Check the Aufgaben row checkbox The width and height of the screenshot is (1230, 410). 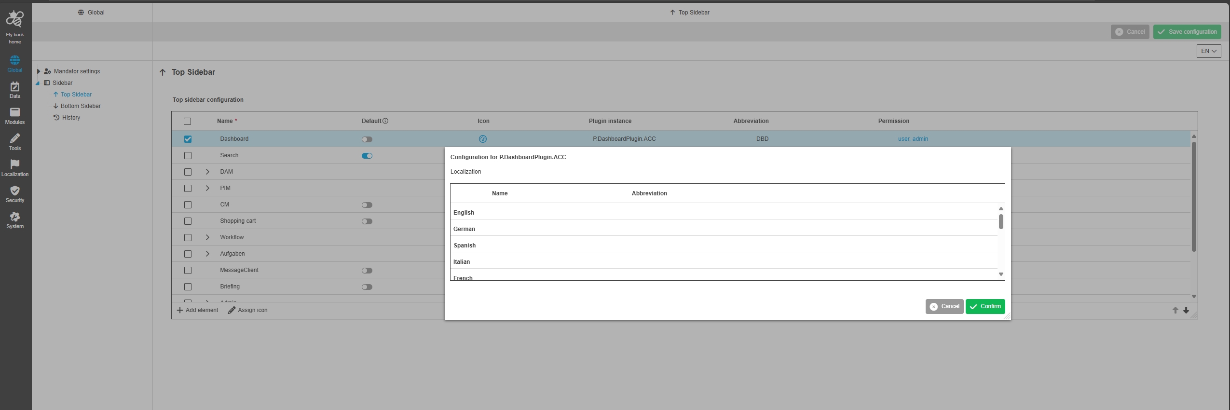click(x=188, y=254)
